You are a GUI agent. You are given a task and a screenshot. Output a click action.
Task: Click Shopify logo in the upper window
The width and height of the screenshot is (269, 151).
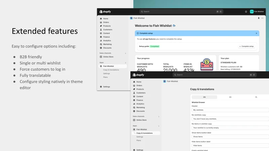(x=105, y=12)
